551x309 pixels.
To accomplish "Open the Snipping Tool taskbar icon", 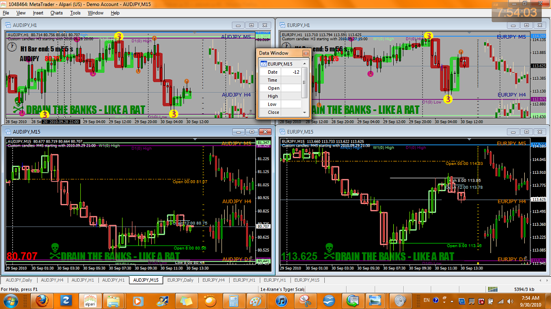I will 305,301.
